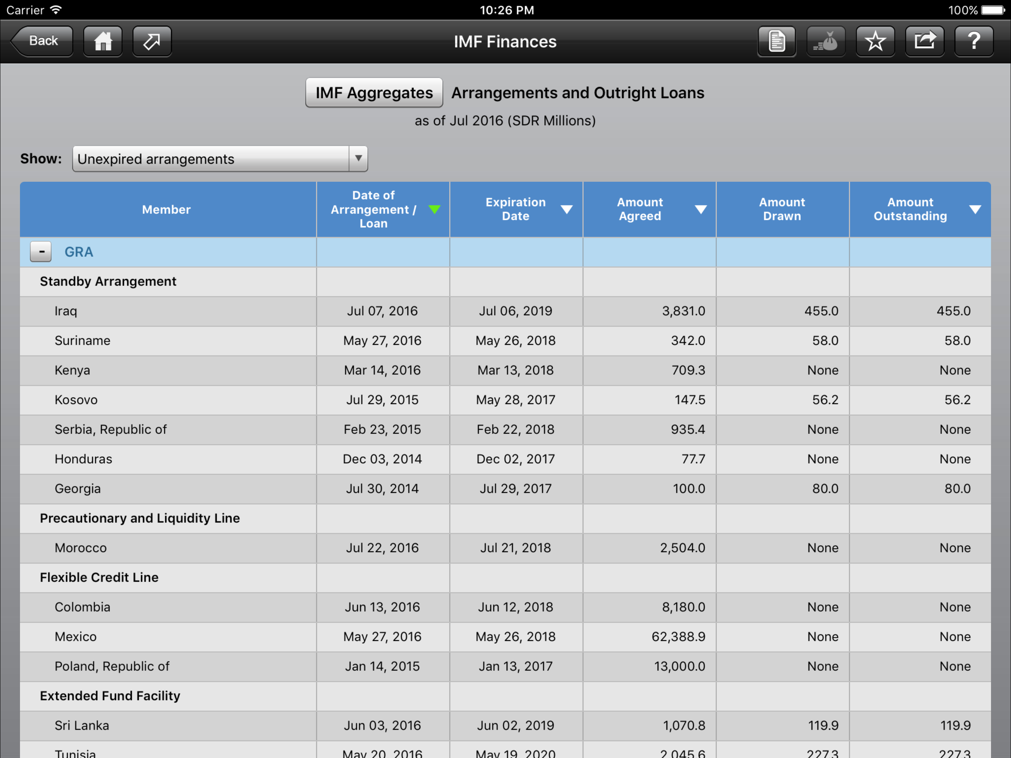
Task: Select Honduras's Dec 02, 2017 expiration
Action: [515, 459]
